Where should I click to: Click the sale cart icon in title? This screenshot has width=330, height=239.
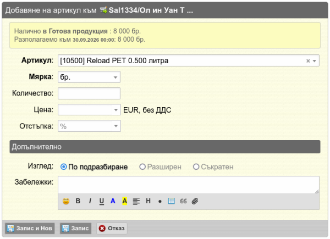[103, 10]
